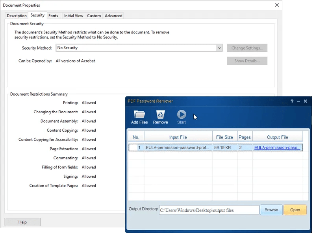315x236 pixels.
Task: Open the Help button in Document Properties
Action: pos(22,222)
